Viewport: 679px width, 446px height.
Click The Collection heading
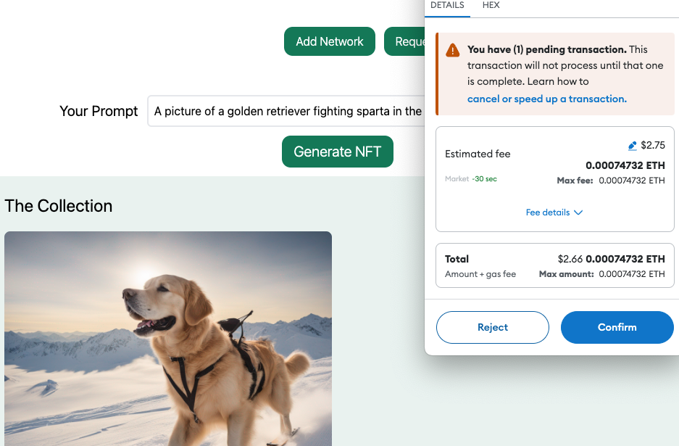tap(59, 206)
